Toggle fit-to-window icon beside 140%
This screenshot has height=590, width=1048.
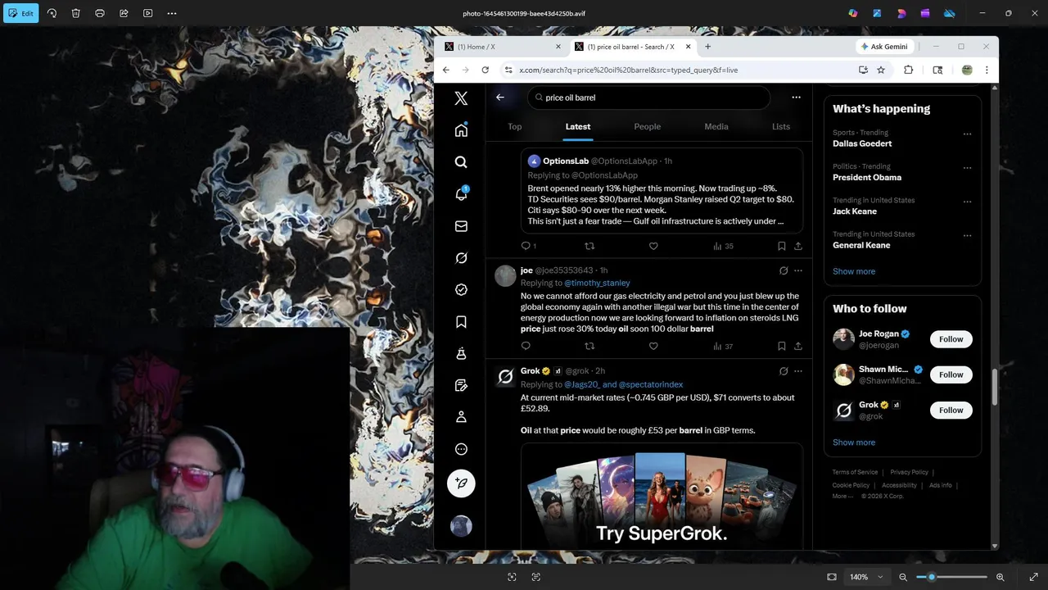(x=832, y=577)
